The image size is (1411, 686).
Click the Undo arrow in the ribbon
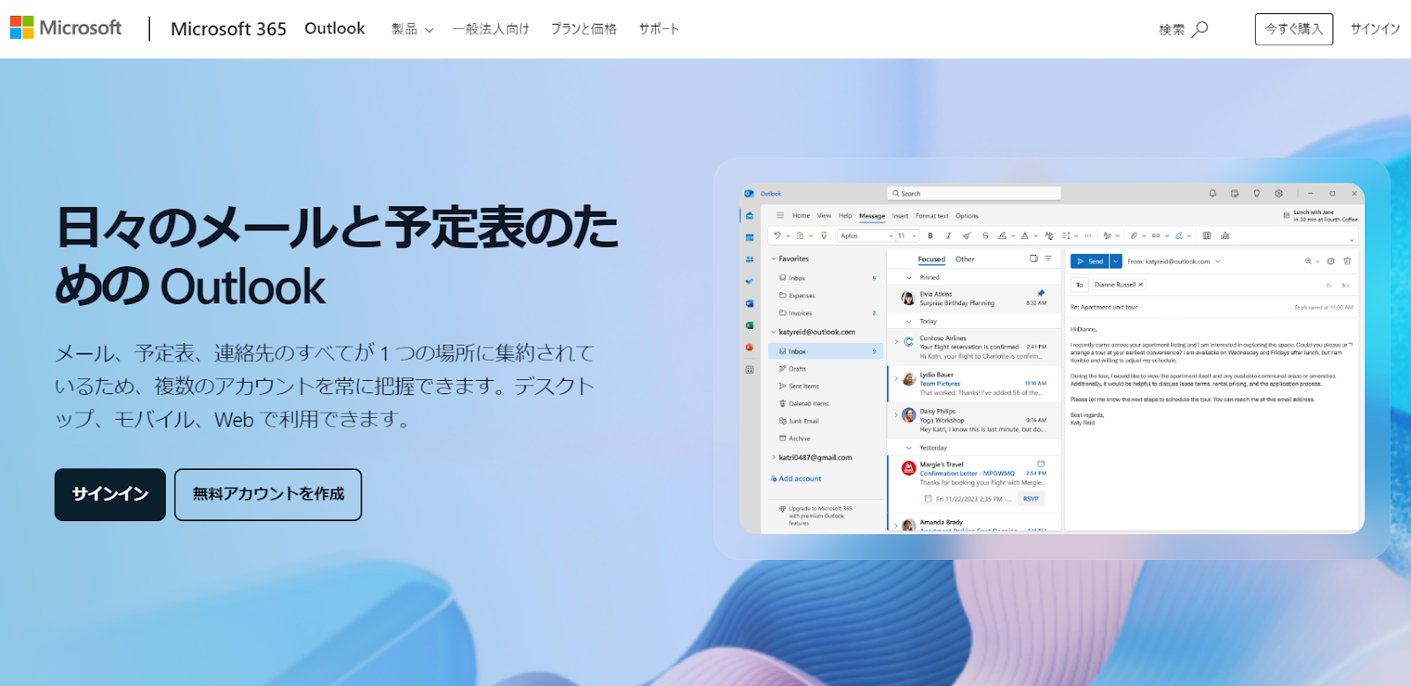coord(777,235)
